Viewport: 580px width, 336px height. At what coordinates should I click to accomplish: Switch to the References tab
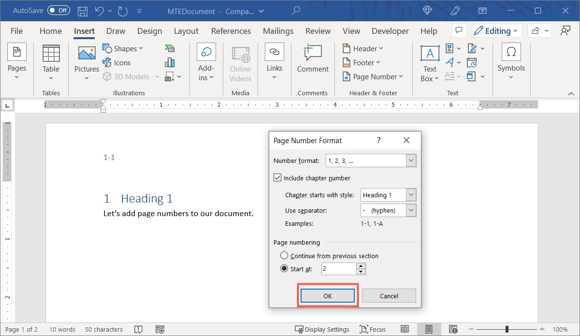tap(231, 30)
